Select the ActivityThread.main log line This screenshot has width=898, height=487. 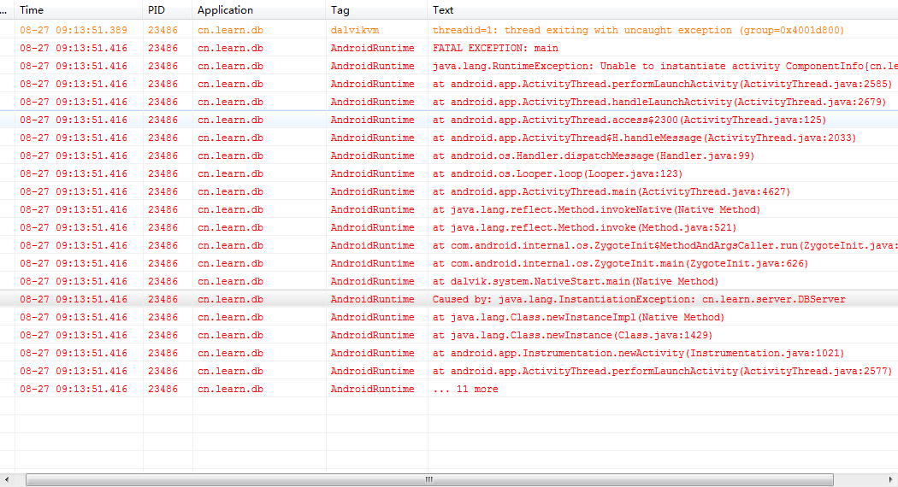pyautogui.click(x=449, y=191)
